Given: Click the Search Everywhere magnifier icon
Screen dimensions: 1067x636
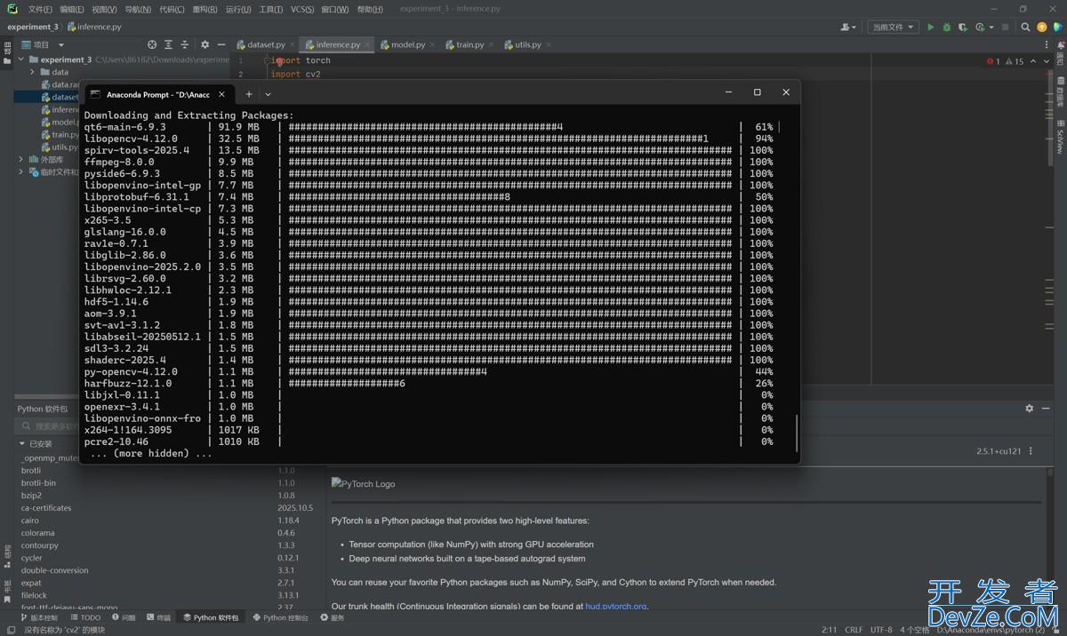Looking at the screenshot, I should tap(1026, 28).
